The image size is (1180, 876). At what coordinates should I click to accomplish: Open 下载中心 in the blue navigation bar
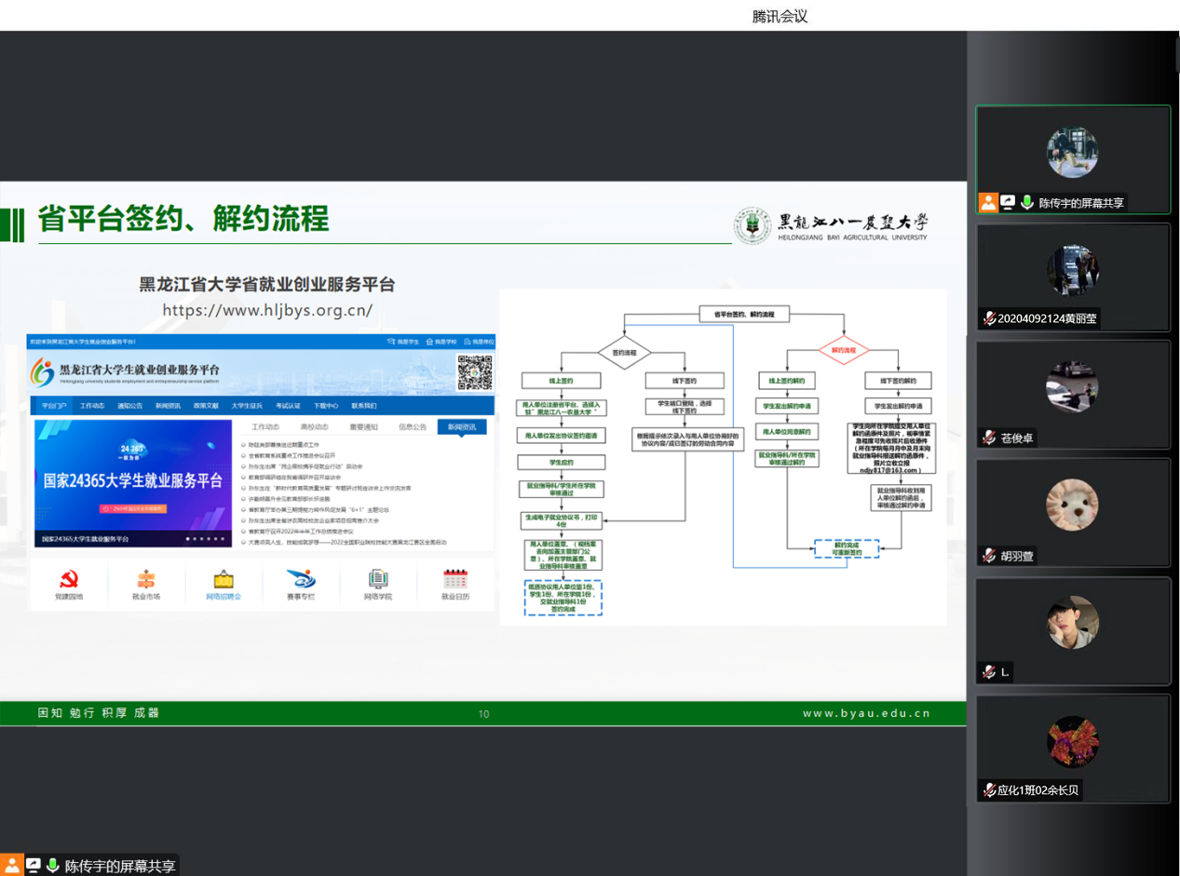click(325, 406)
